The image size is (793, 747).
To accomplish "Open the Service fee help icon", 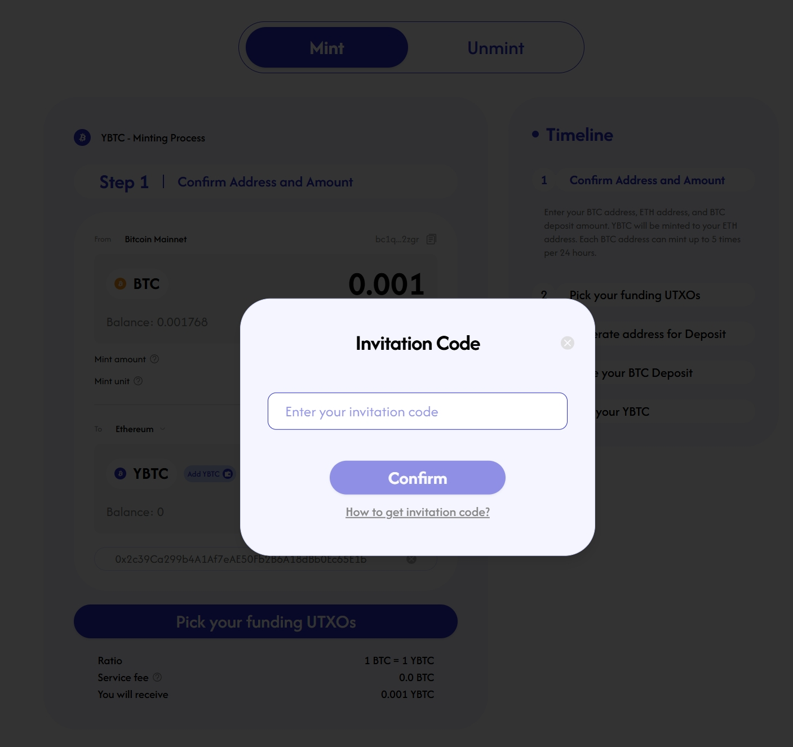I will click(157, 677).
